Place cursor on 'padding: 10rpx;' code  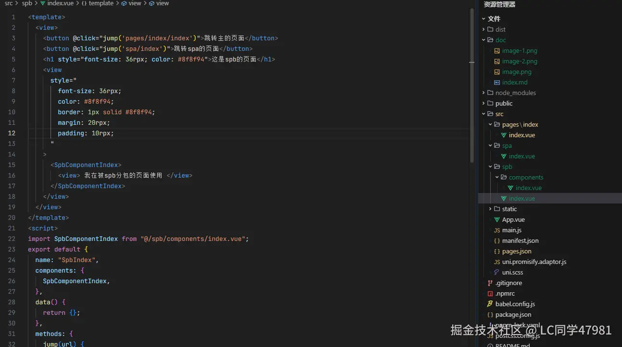tap(86, 133)
